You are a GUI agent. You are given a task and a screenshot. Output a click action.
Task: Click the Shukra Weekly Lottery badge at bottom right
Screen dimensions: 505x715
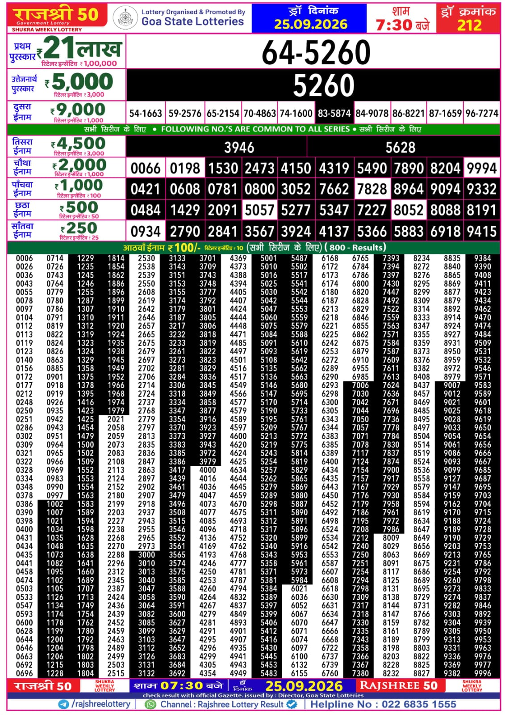pos(472,686)
